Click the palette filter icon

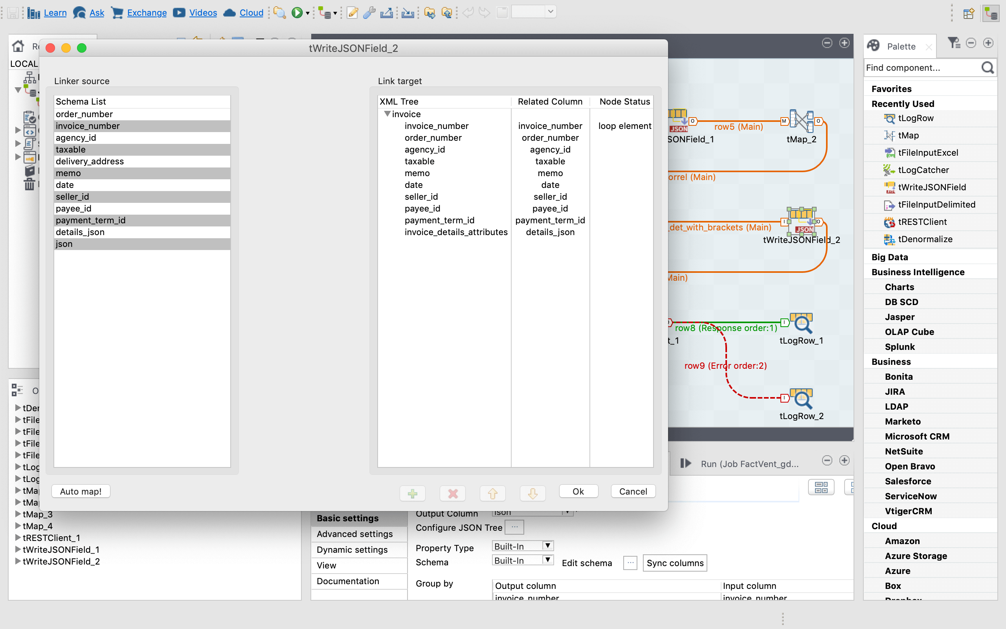click(x=953, y=43)
